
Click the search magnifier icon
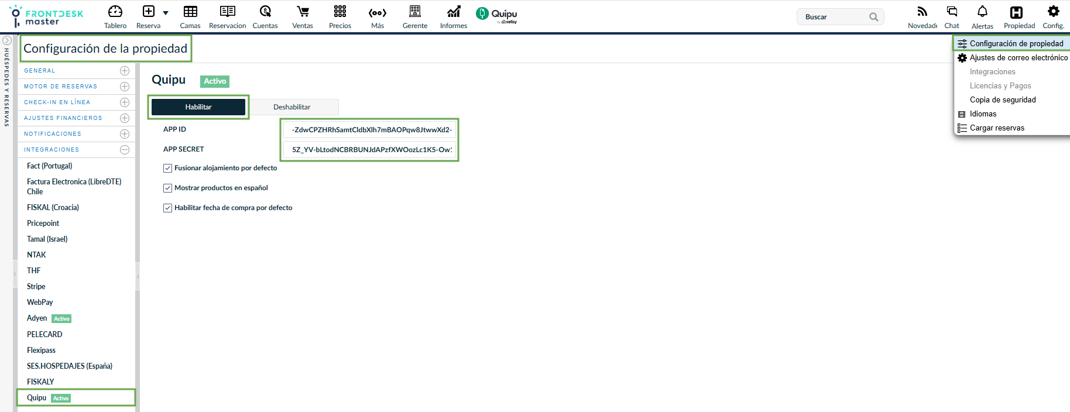(874, 17)
